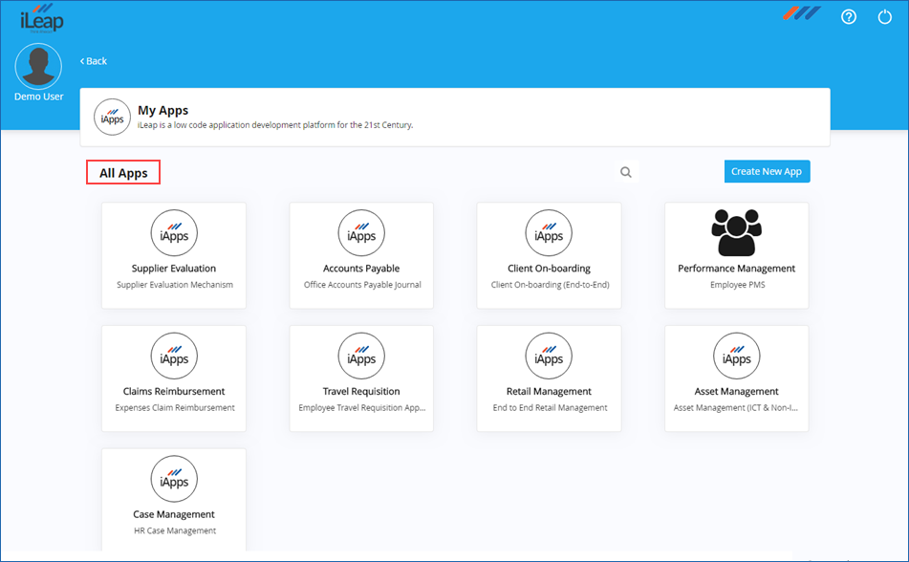
Task: Click the Client On-boarding iApps icon
Action: [x=549, y=232]
